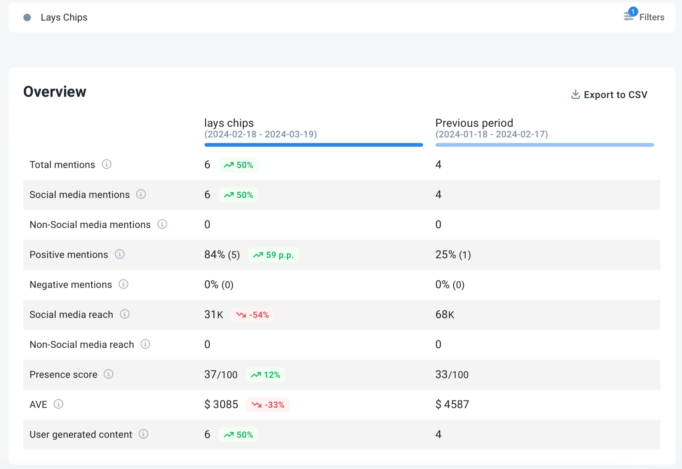
Task: Click the green 50% Total mentions badge
Action: point(238,165)
